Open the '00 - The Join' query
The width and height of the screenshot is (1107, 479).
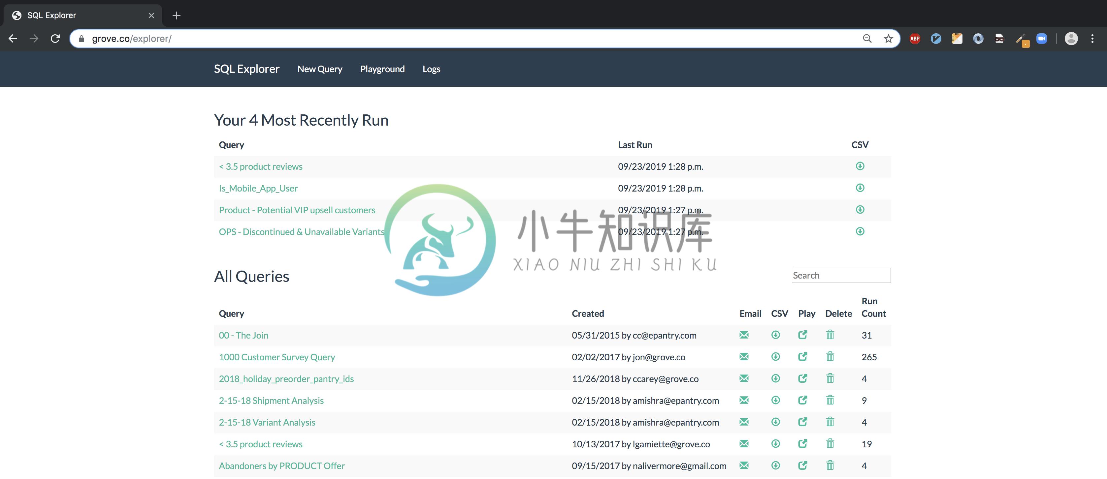pyautogui.click(x=244, y=335)
